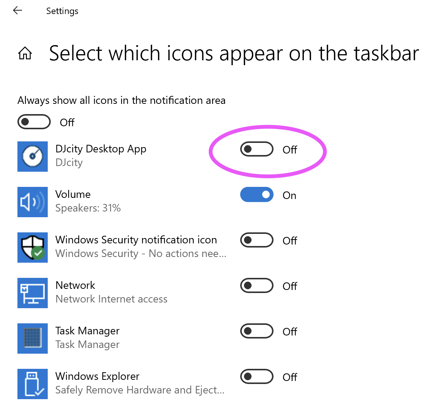Turn off the Volume taskbar icon toggle
430x420 pixels.
(257, 194)
